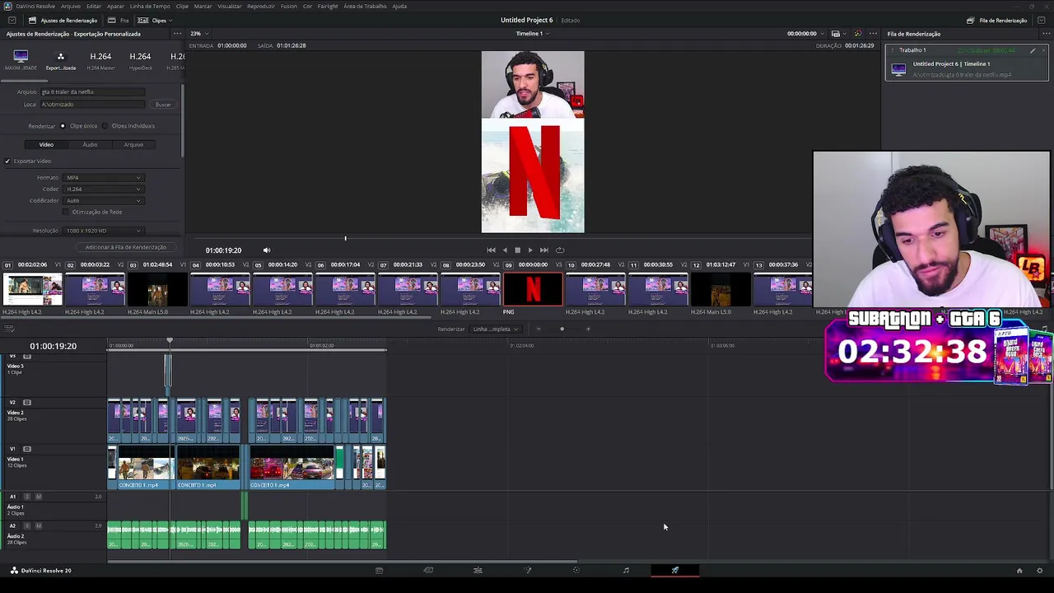The image size is (1054, 593).
Task: Open the Color page icon
Action: [x=576, y=570]
